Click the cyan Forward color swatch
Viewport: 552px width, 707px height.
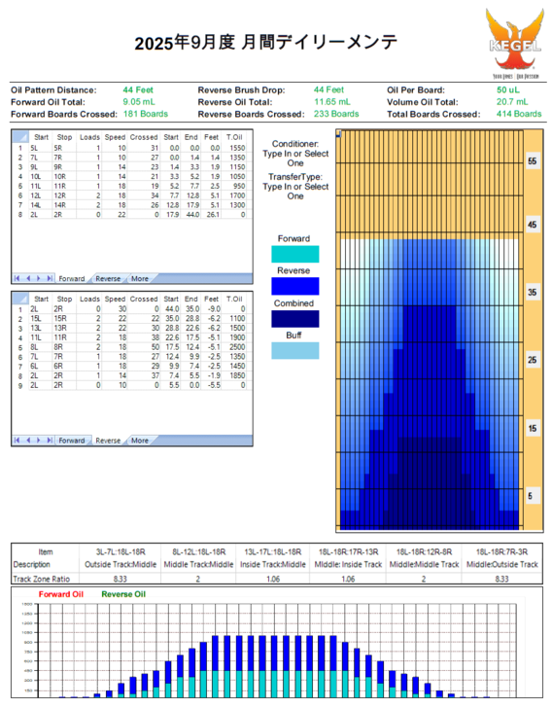[x=295, y=254]
